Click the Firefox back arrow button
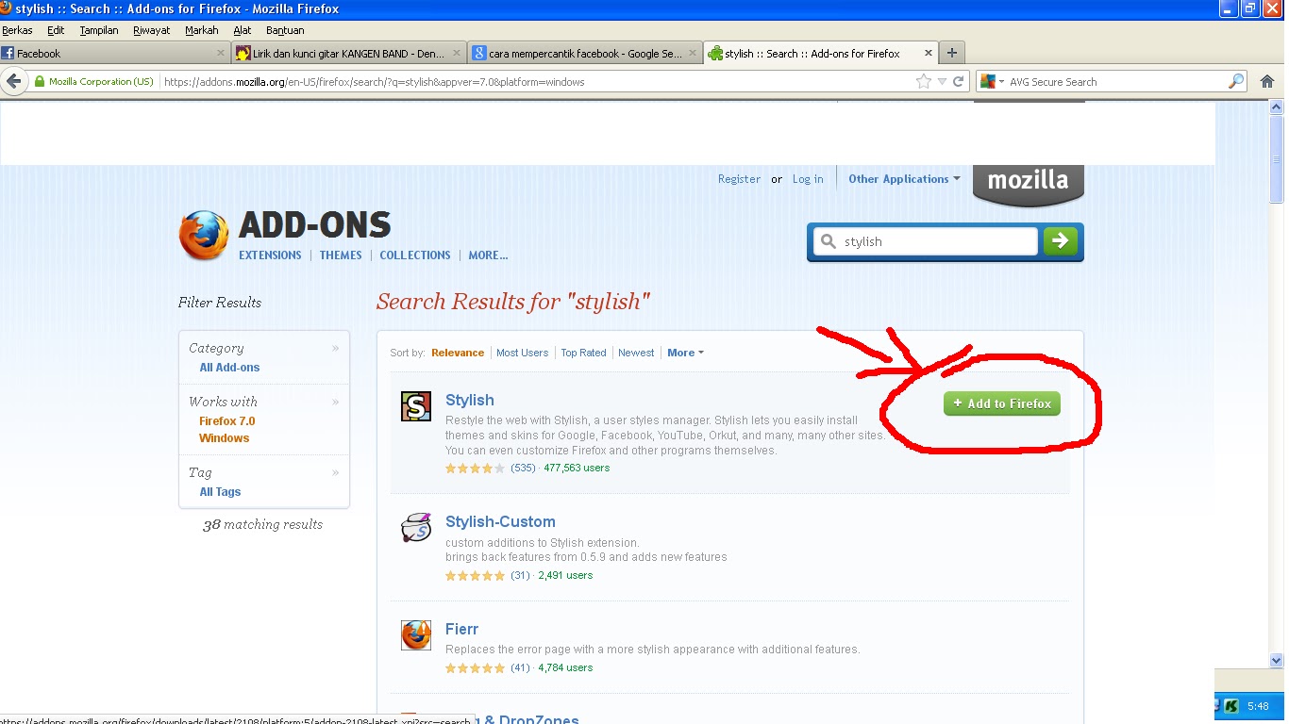Viewport: 1289px width, 724px height. [x=14, y=82]
